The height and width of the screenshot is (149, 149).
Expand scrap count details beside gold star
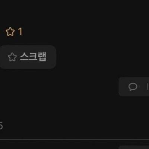point(20,32)
